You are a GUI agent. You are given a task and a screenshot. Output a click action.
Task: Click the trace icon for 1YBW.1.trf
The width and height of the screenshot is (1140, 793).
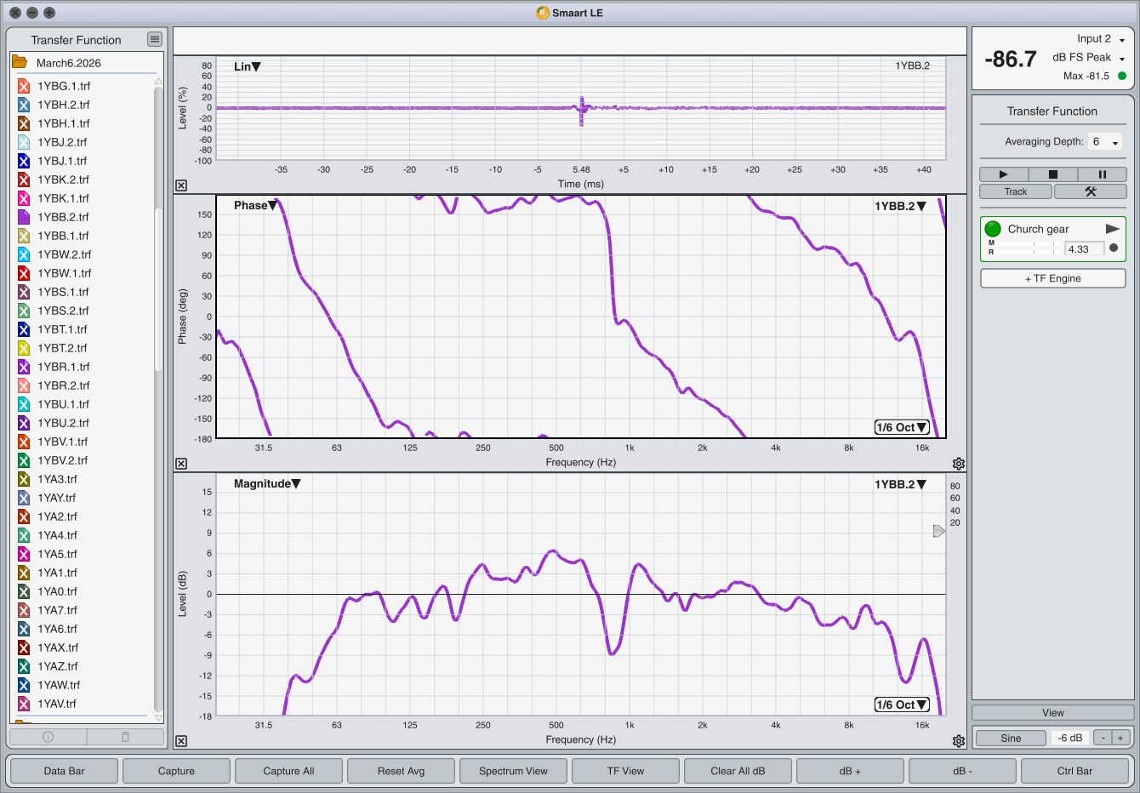(24, 273)
